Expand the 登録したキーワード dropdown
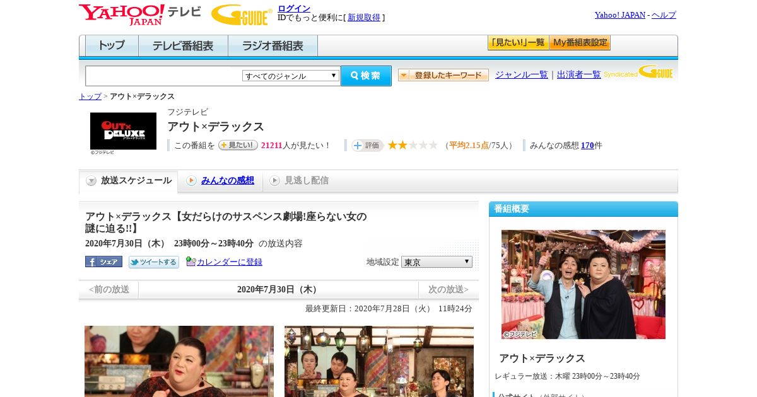The width and height of the screenshot is (757, 397). click(443, 75)
